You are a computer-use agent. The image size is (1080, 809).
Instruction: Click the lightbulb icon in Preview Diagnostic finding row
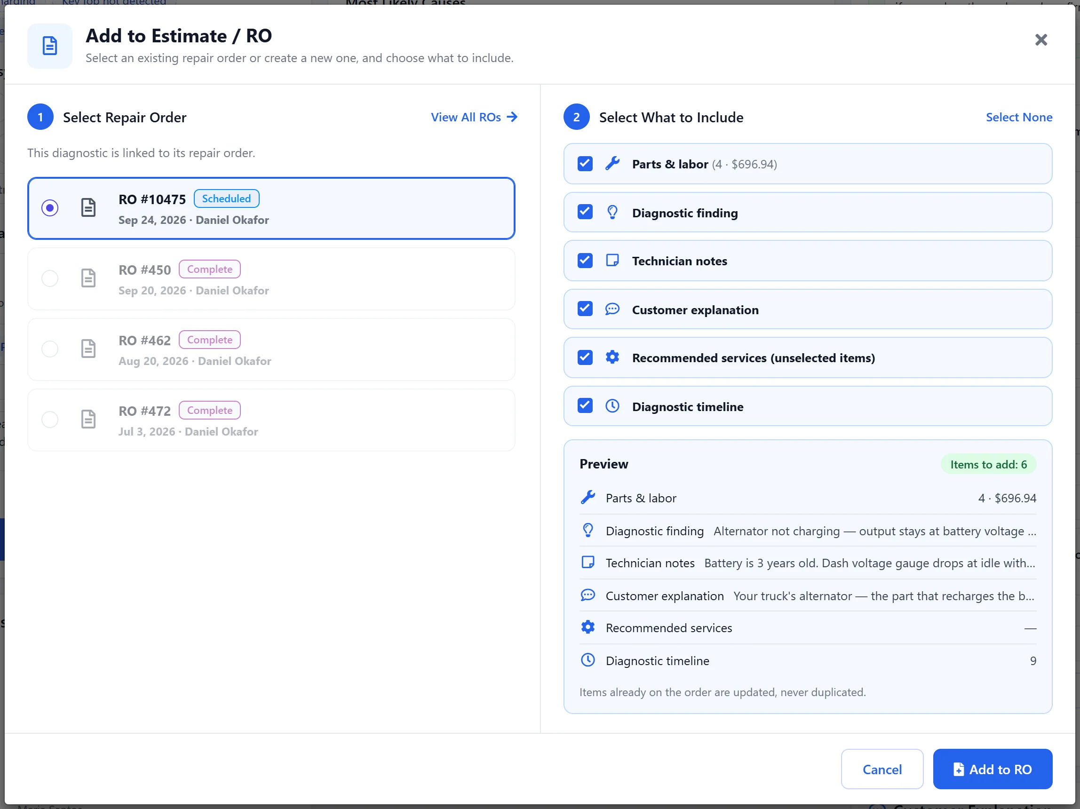[588, 530]
